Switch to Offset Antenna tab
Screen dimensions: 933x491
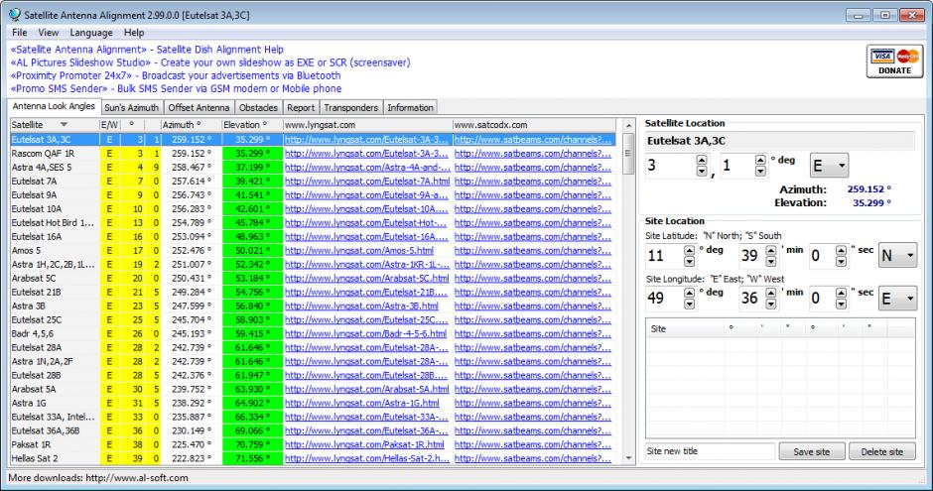click(199, 107)
